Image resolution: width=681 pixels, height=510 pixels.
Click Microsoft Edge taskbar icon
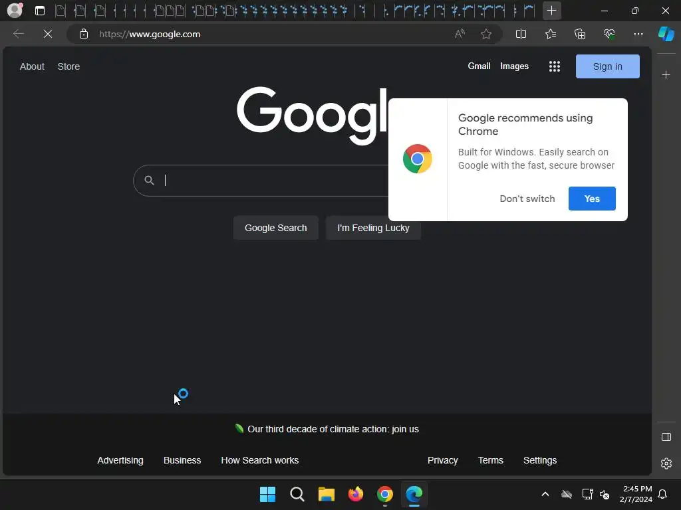(414, 494)
